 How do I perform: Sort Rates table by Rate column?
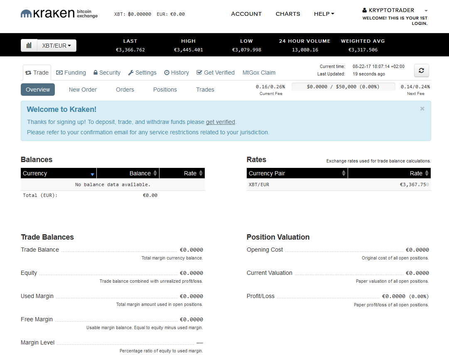(389, 173)
